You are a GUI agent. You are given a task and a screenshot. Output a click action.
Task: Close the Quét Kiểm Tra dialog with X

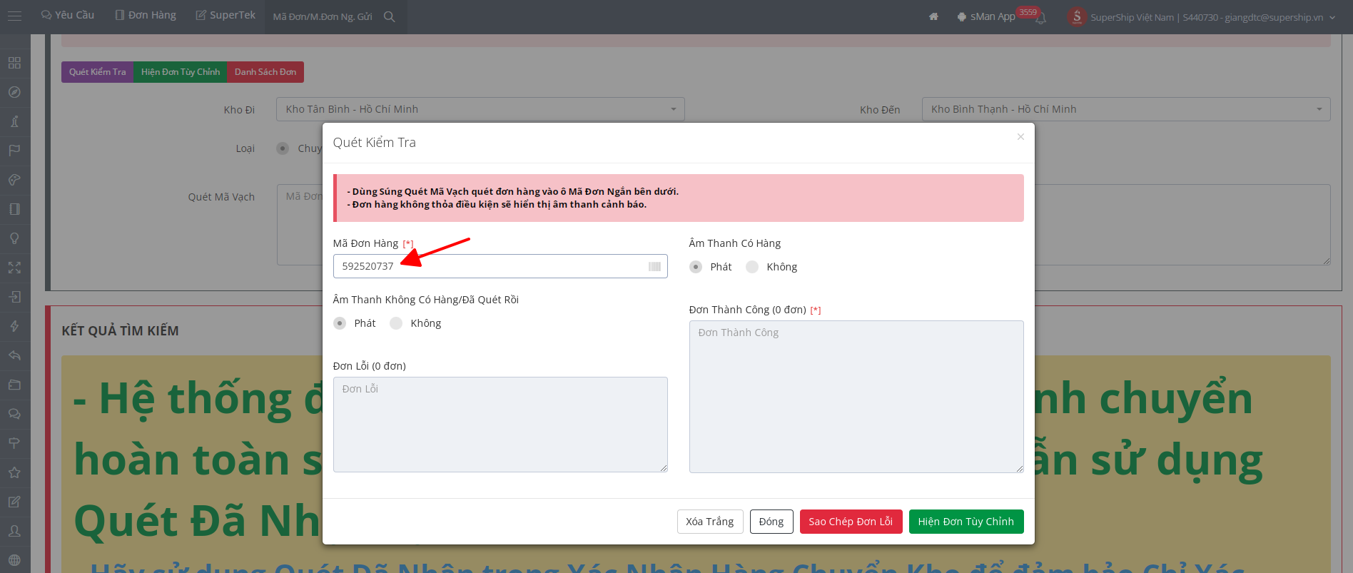pos(1020,136)
